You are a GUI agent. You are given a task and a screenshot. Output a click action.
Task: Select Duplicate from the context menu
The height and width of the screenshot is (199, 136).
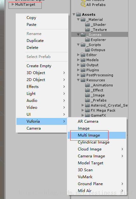click(42, 41)
